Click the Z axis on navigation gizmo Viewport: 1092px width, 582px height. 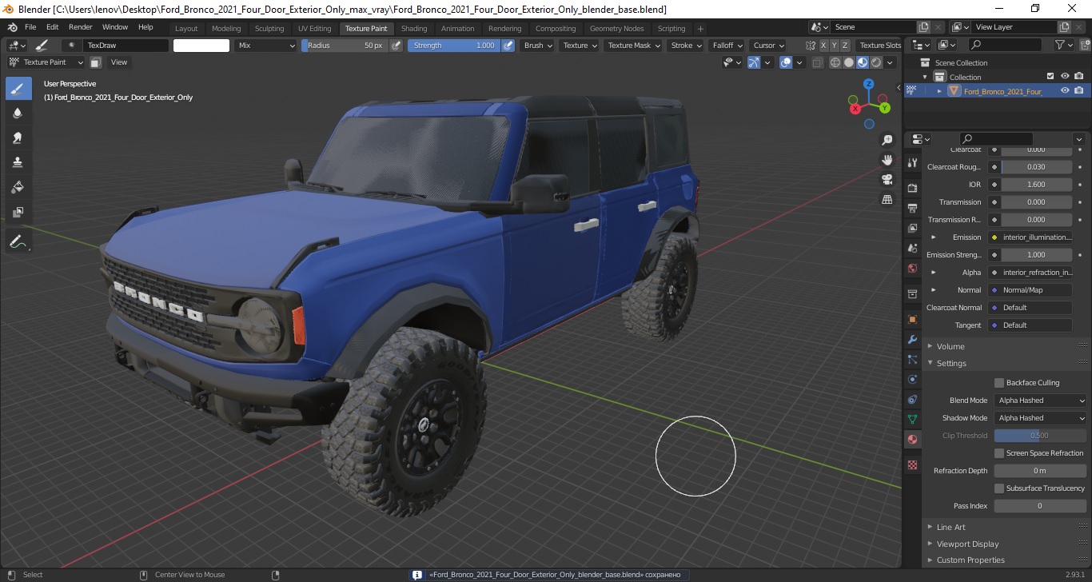point(869,84)
